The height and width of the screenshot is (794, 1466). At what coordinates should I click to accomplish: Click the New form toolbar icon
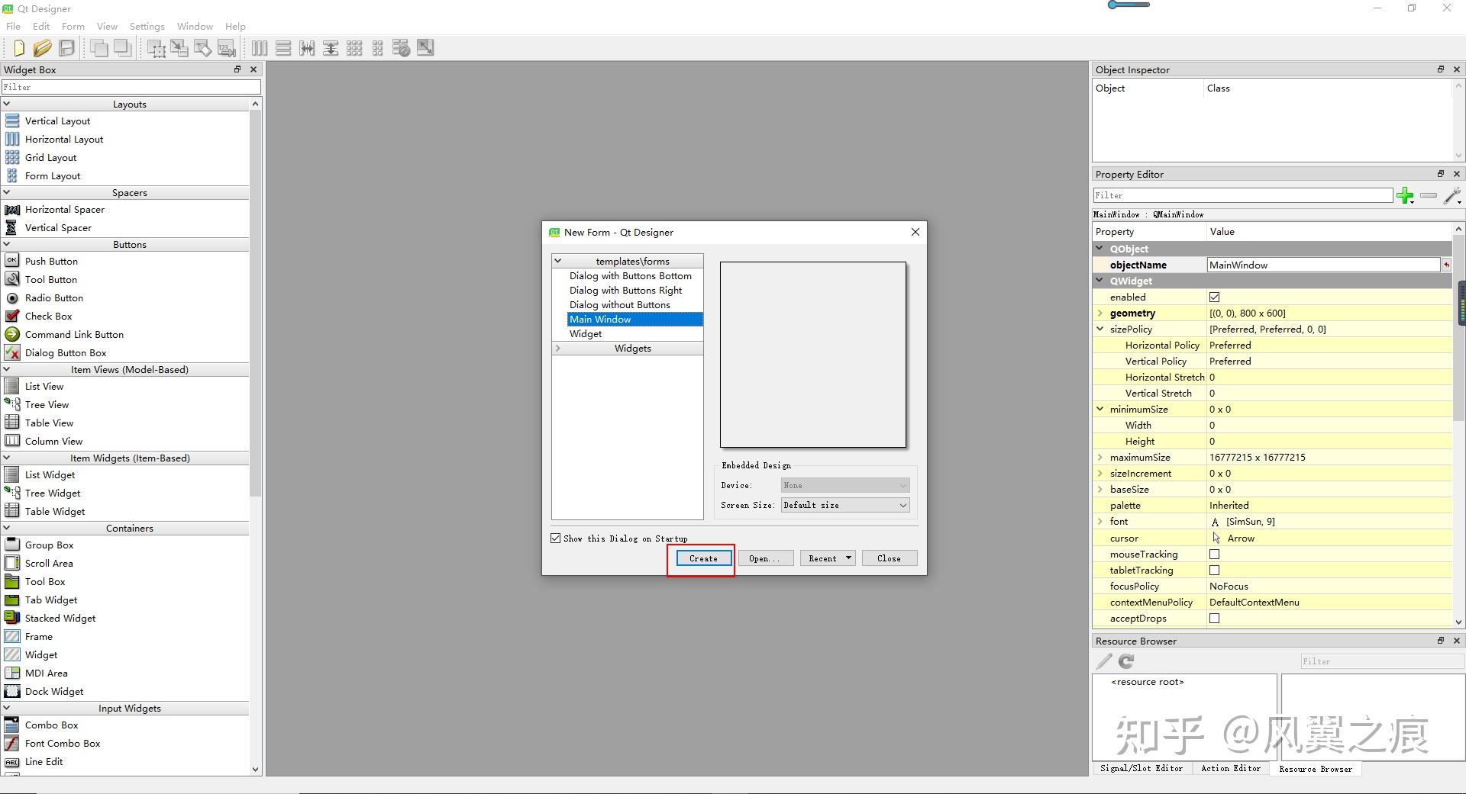click(x=19, y=48)
